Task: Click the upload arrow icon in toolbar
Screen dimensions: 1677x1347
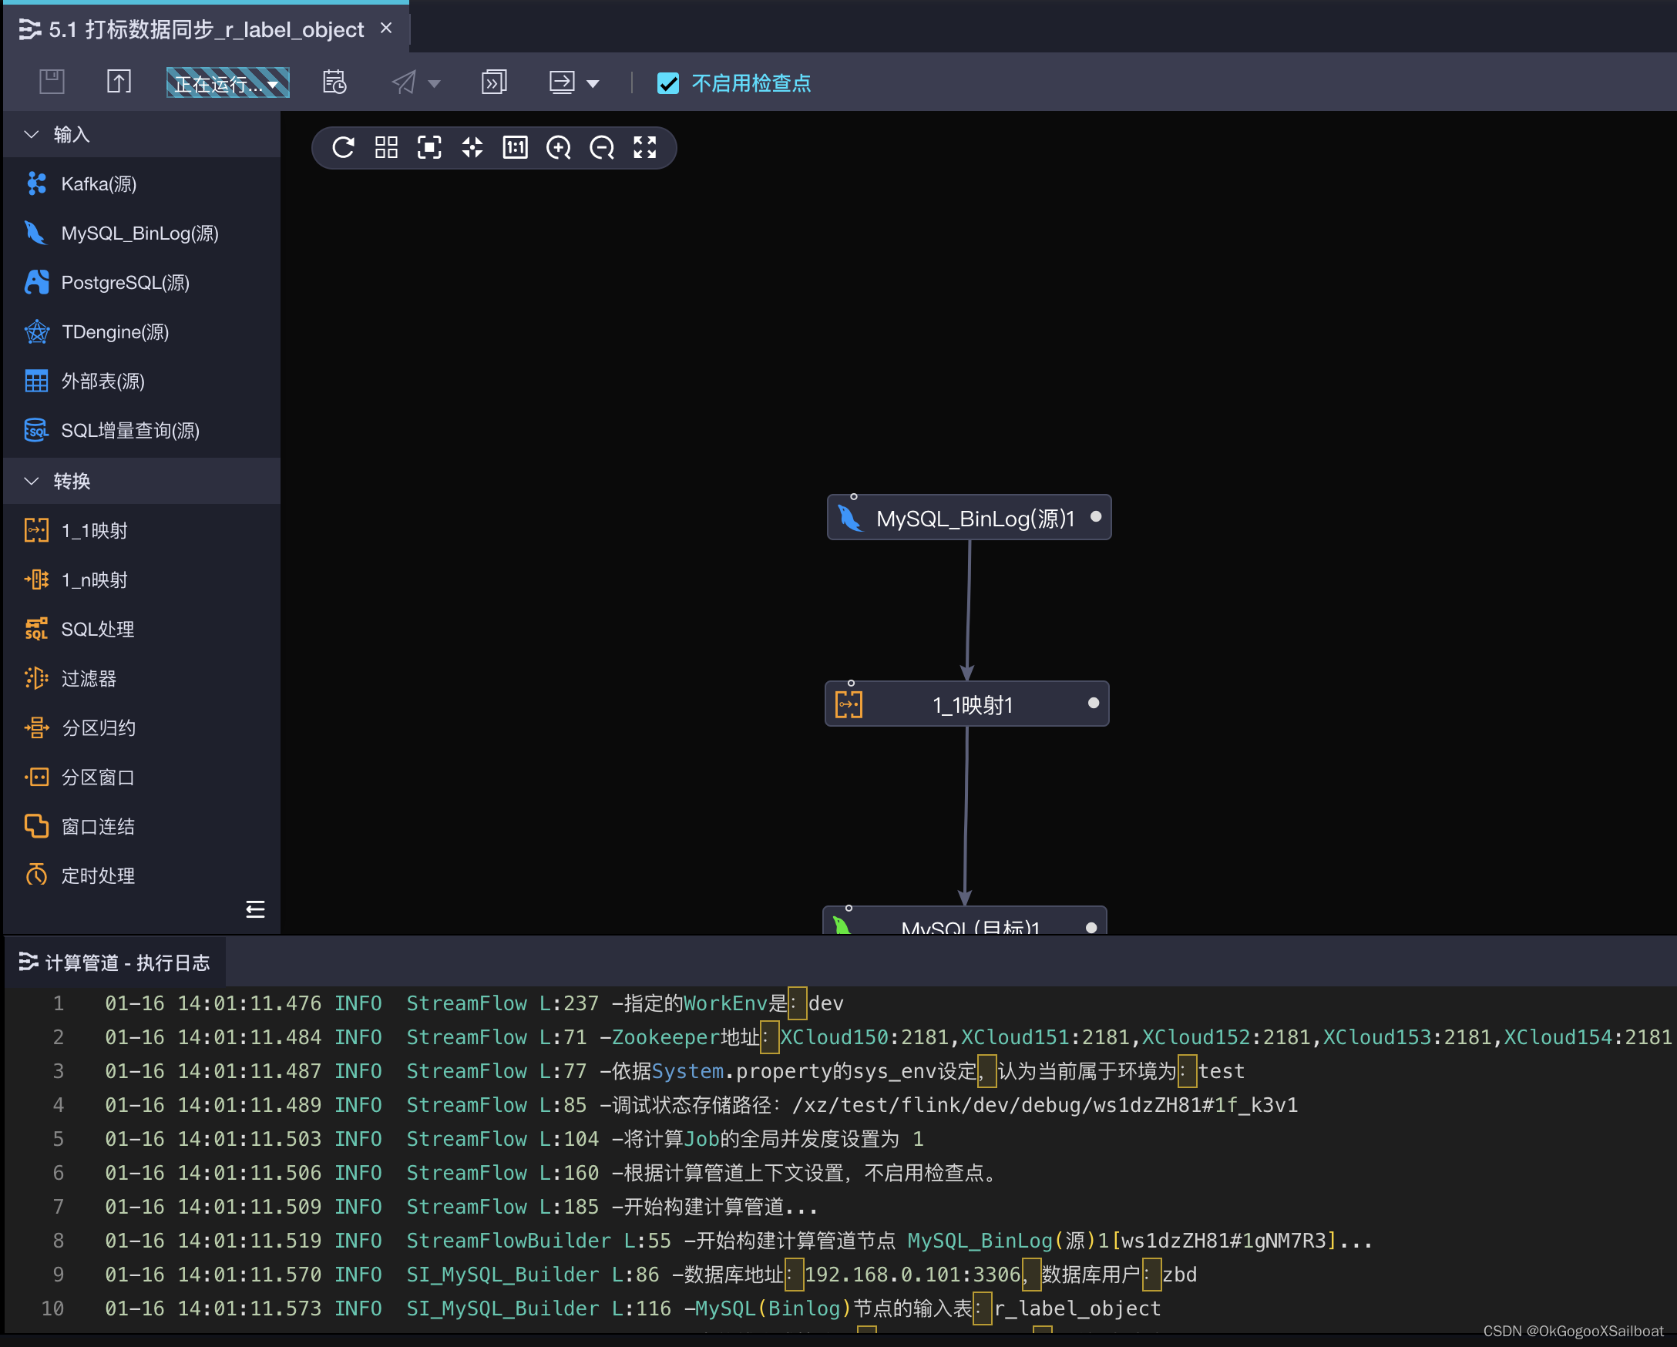Action: (x=119, y=82)
